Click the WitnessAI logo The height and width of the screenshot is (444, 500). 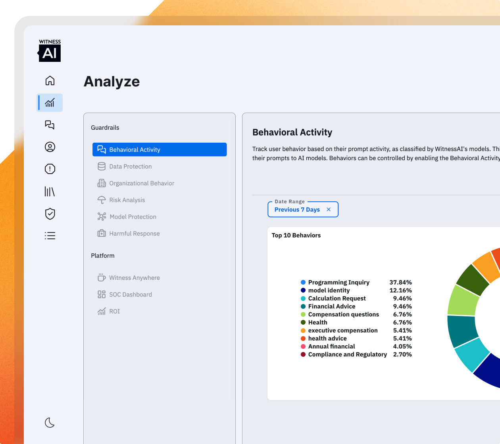[50, 51]
